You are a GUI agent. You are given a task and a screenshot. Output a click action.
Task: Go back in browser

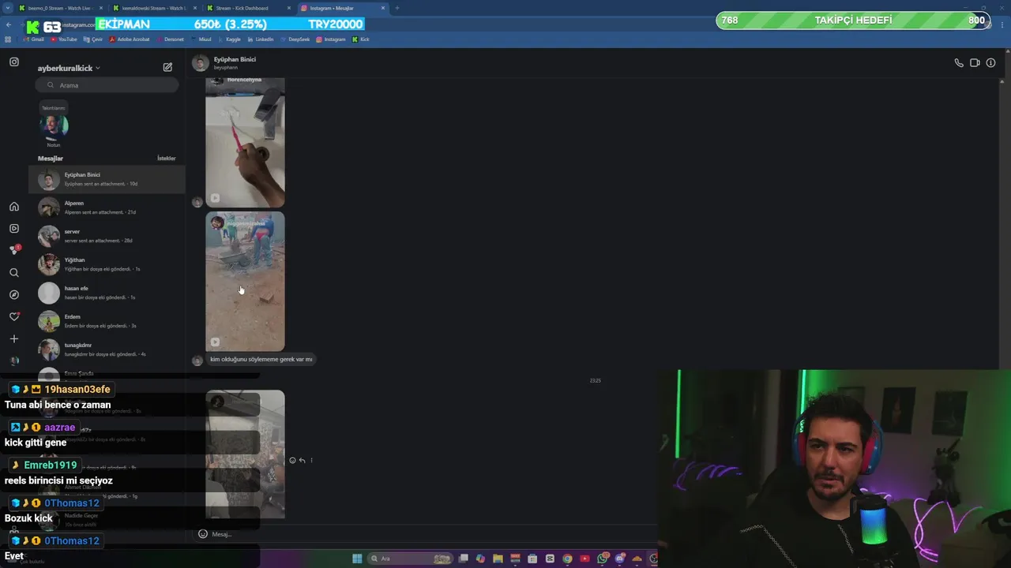coord(8,24)
